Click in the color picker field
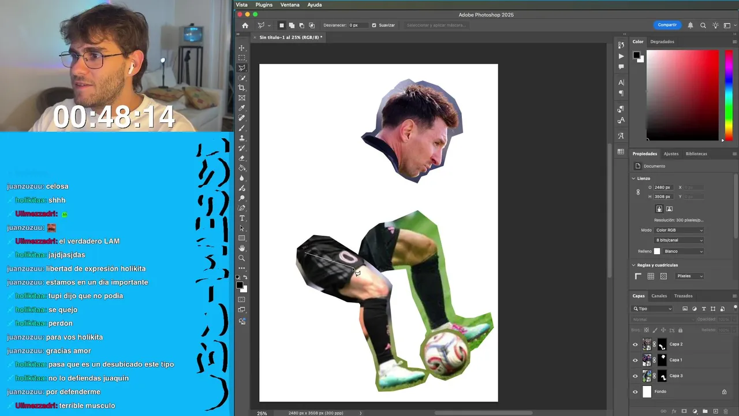 [x=682, y=95]
